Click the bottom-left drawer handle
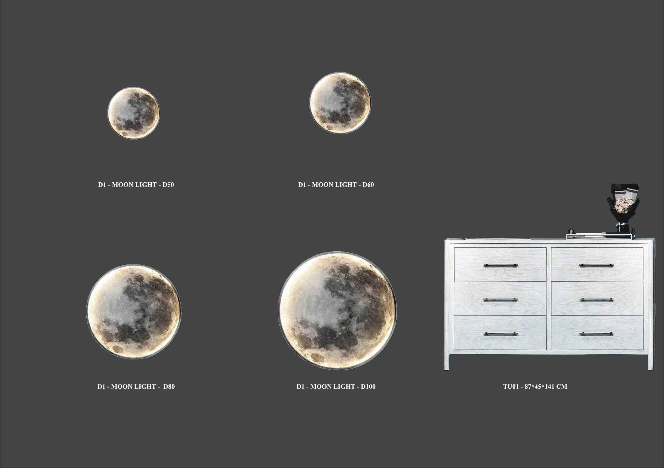 tap(501, 334)
